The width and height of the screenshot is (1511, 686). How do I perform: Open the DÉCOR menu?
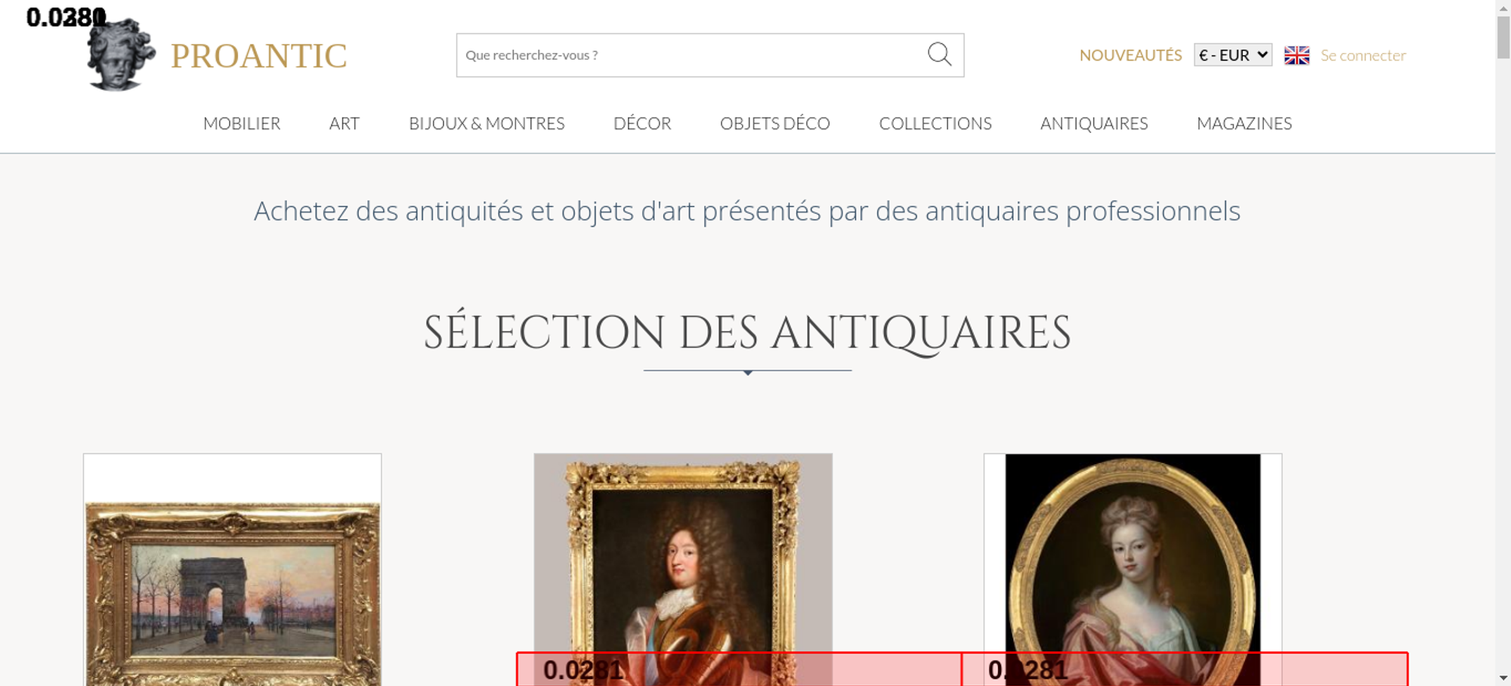coord(642,123)
